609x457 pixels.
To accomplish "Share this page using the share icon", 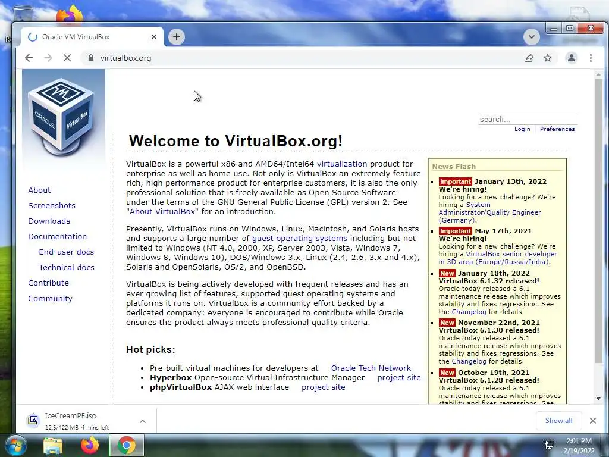I will click(x=529, y=58).
